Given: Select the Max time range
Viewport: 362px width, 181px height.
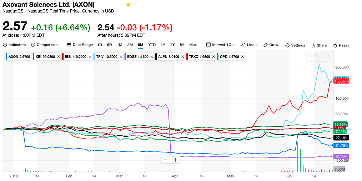Looking at the screenshot, I should point(193,45).
